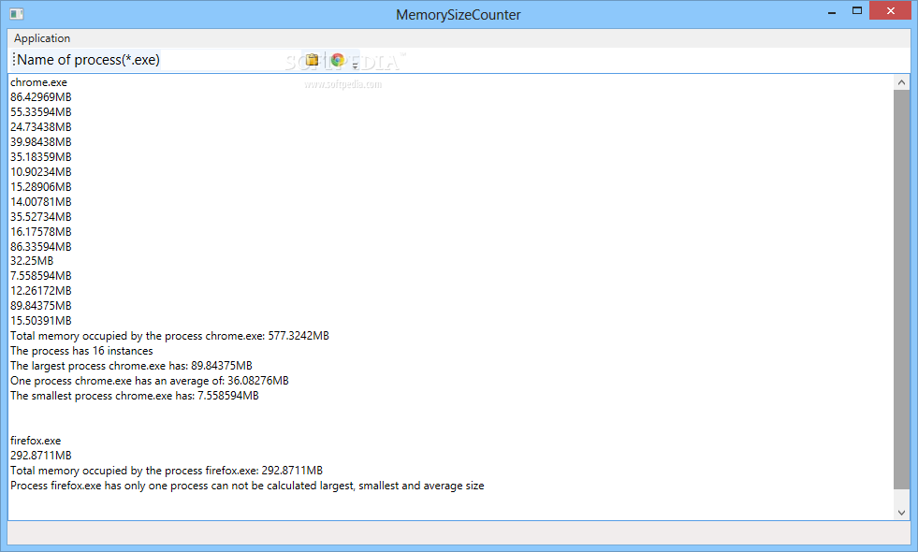Image resolution: width=918 pixels, height=552 pixels.
Task: Click the 'Total memory occupied by the process chrome.exe' line
Action: (169, 336)
